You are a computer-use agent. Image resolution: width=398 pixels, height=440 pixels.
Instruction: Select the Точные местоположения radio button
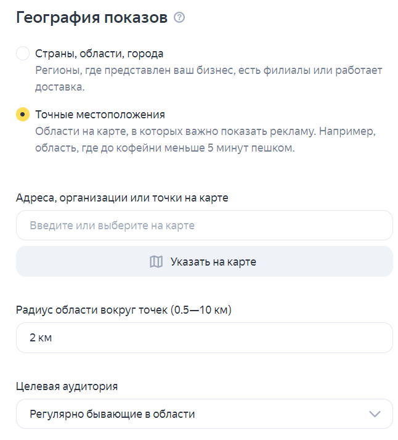click(23, 115)
